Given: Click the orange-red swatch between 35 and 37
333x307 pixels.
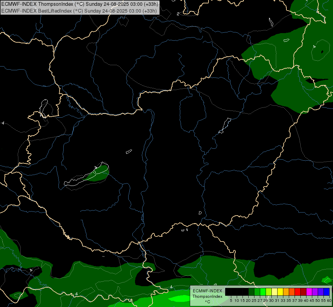Looking at the screenshot, I should pyautogui.click(x=292, y=292).
